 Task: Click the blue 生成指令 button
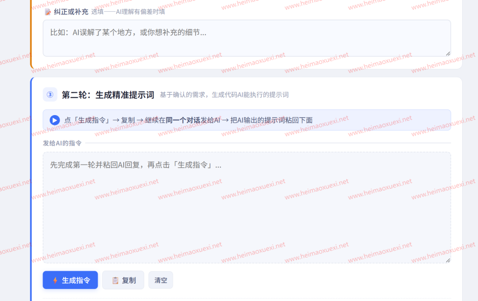pyautogui.click(x=70, y=280)
